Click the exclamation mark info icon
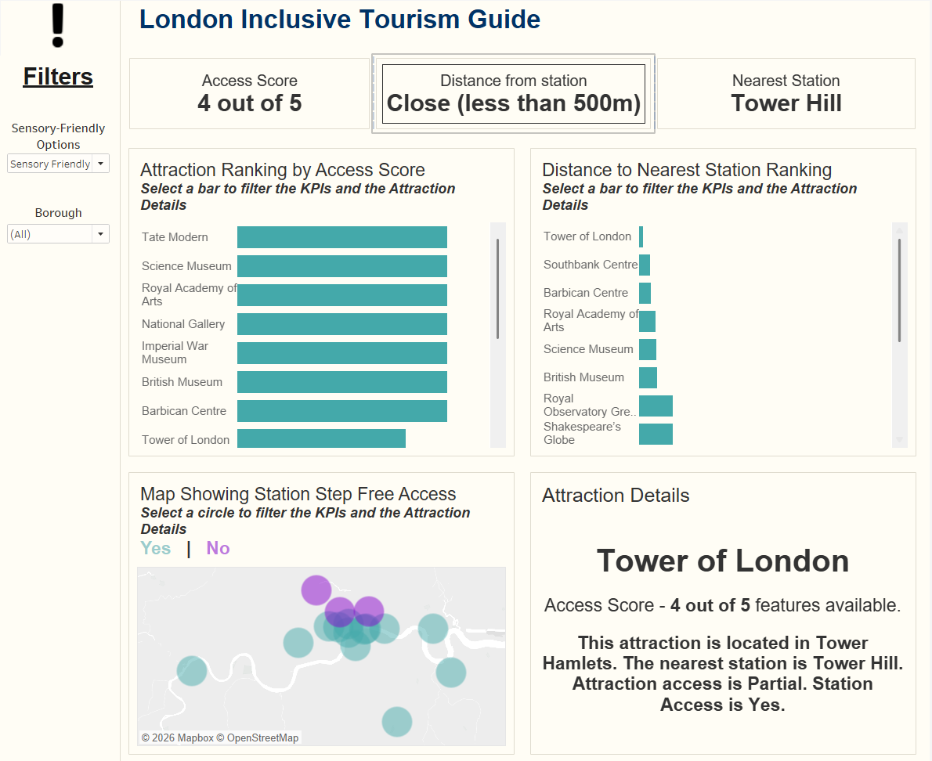The image size is (932, 761). 58,26
